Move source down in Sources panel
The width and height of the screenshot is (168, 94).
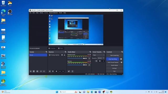[x=63, y=71]
